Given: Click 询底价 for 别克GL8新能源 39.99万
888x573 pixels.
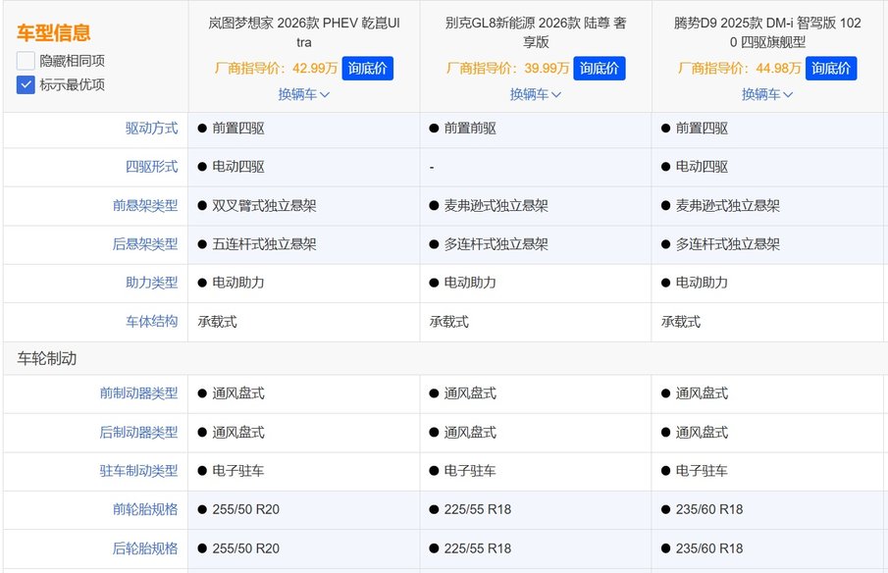Looking at the screenshot, I should tap(599, 68).
